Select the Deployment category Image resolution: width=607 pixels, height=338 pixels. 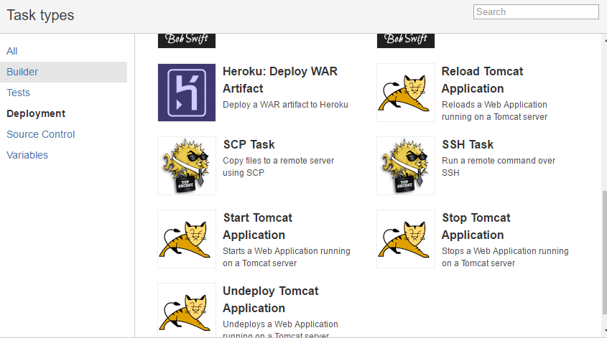click(36, 113)
